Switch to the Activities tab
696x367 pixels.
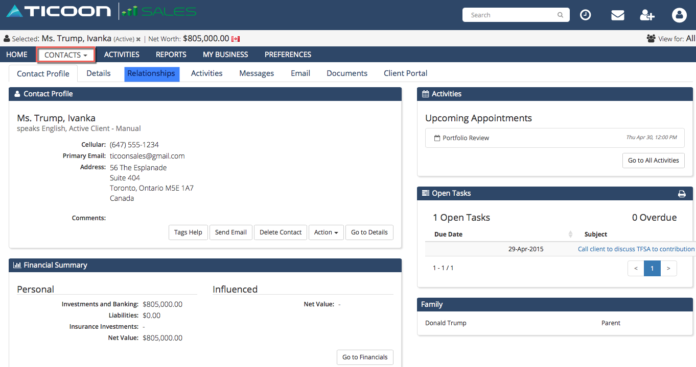click(x=207, y=73)
